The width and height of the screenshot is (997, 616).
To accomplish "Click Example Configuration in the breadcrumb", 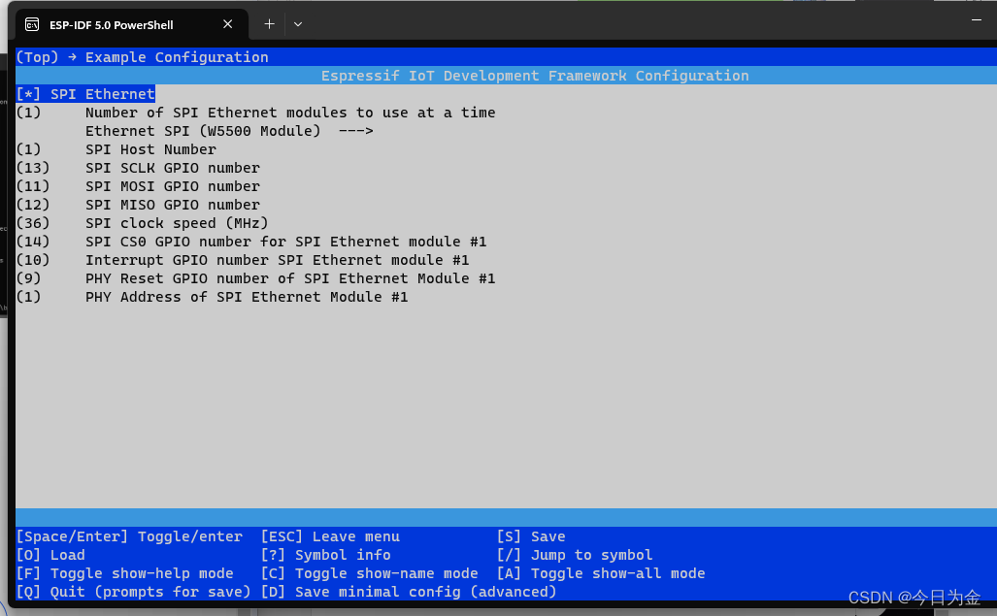I will click(178, 57).
